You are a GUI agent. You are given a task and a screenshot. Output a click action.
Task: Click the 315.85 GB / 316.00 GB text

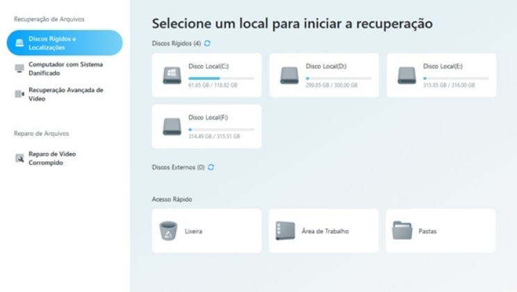tap(449, 86)
